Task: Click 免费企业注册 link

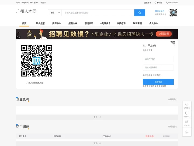Action: pyautogui.click(x=160, y=86)
